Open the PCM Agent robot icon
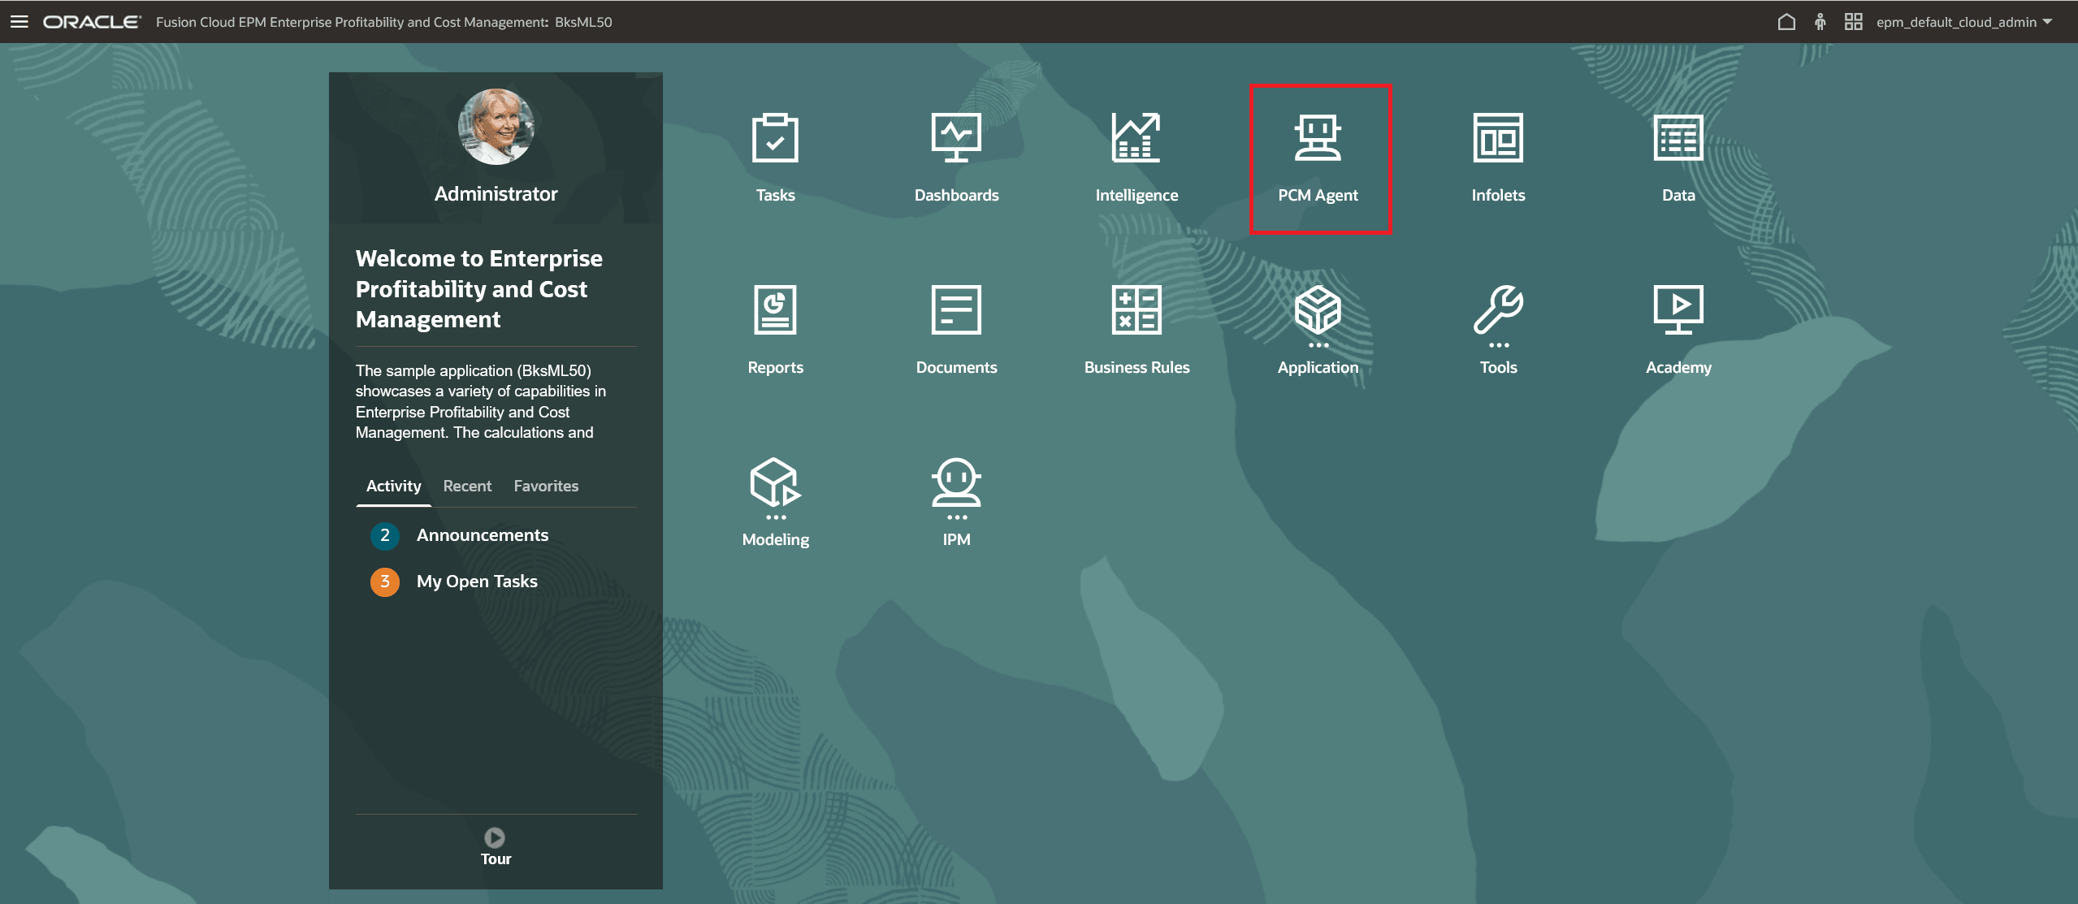 pyautogui.click(x=1318, y=139)
